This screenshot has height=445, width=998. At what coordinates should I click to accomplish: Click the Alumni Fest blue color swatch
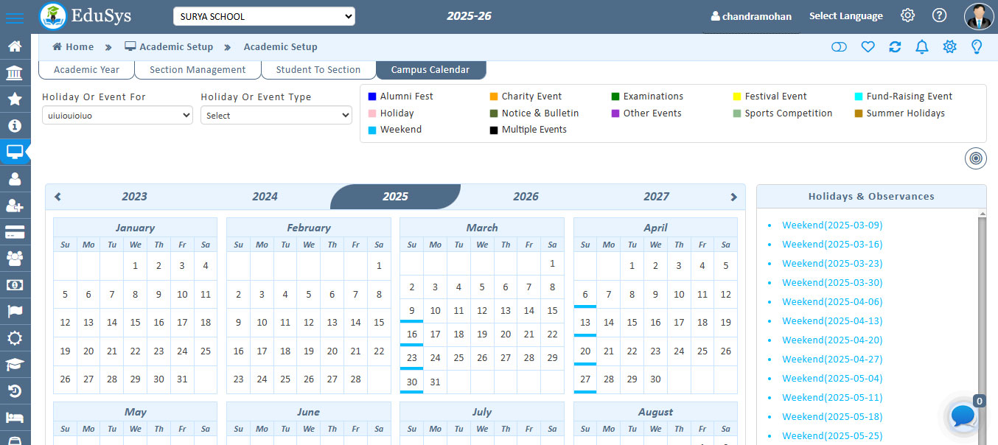pos(372,97)
